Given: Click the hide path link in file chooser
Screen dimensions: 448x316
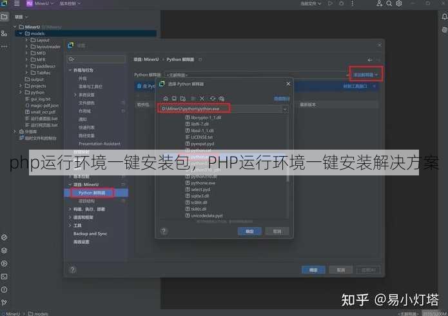Looking at the screenshot, I should 282,99.
